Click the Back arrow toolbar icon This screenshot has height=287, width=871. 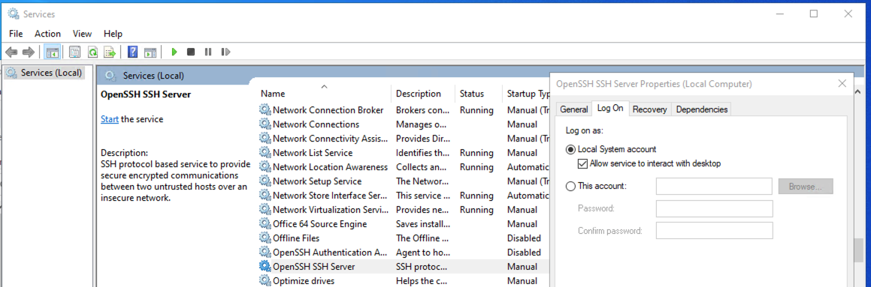(x=11, y=52)
